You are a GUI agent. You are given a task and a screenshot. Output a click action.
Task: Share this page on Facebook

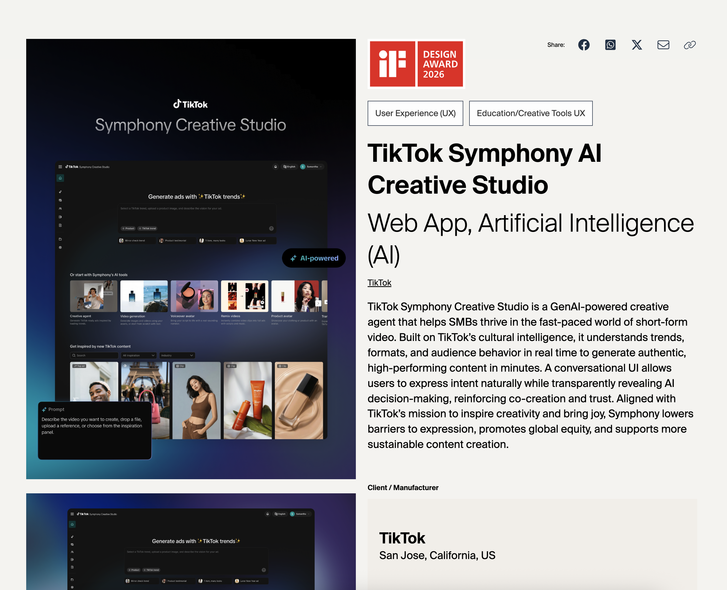pyautogui.click(x=584, y=45)
